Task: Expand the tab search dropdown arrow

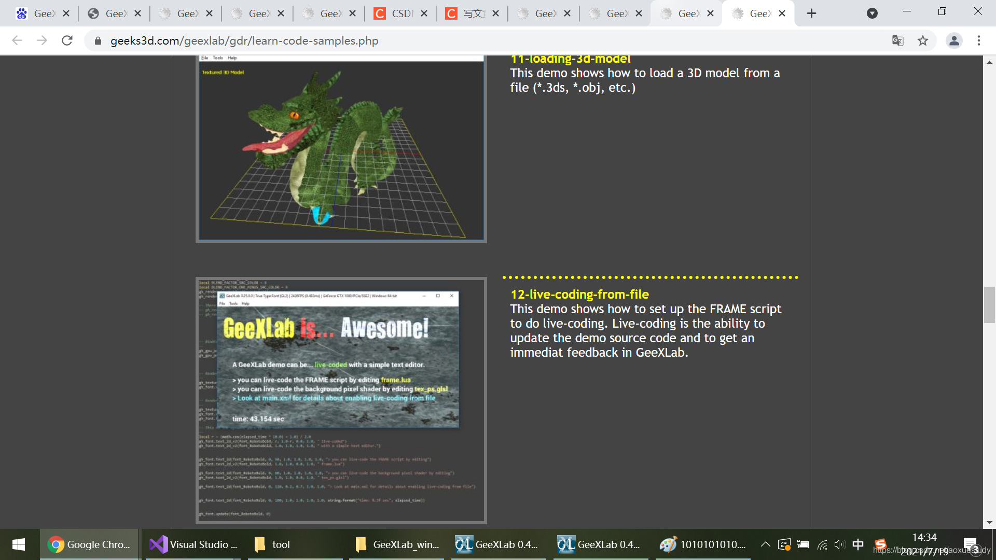Action: (872, 13)
